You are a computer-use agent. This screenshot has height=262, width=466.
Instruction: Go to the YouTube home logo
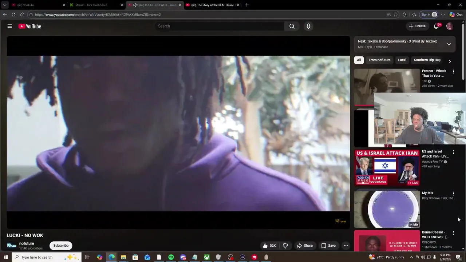tap(30, 26)
